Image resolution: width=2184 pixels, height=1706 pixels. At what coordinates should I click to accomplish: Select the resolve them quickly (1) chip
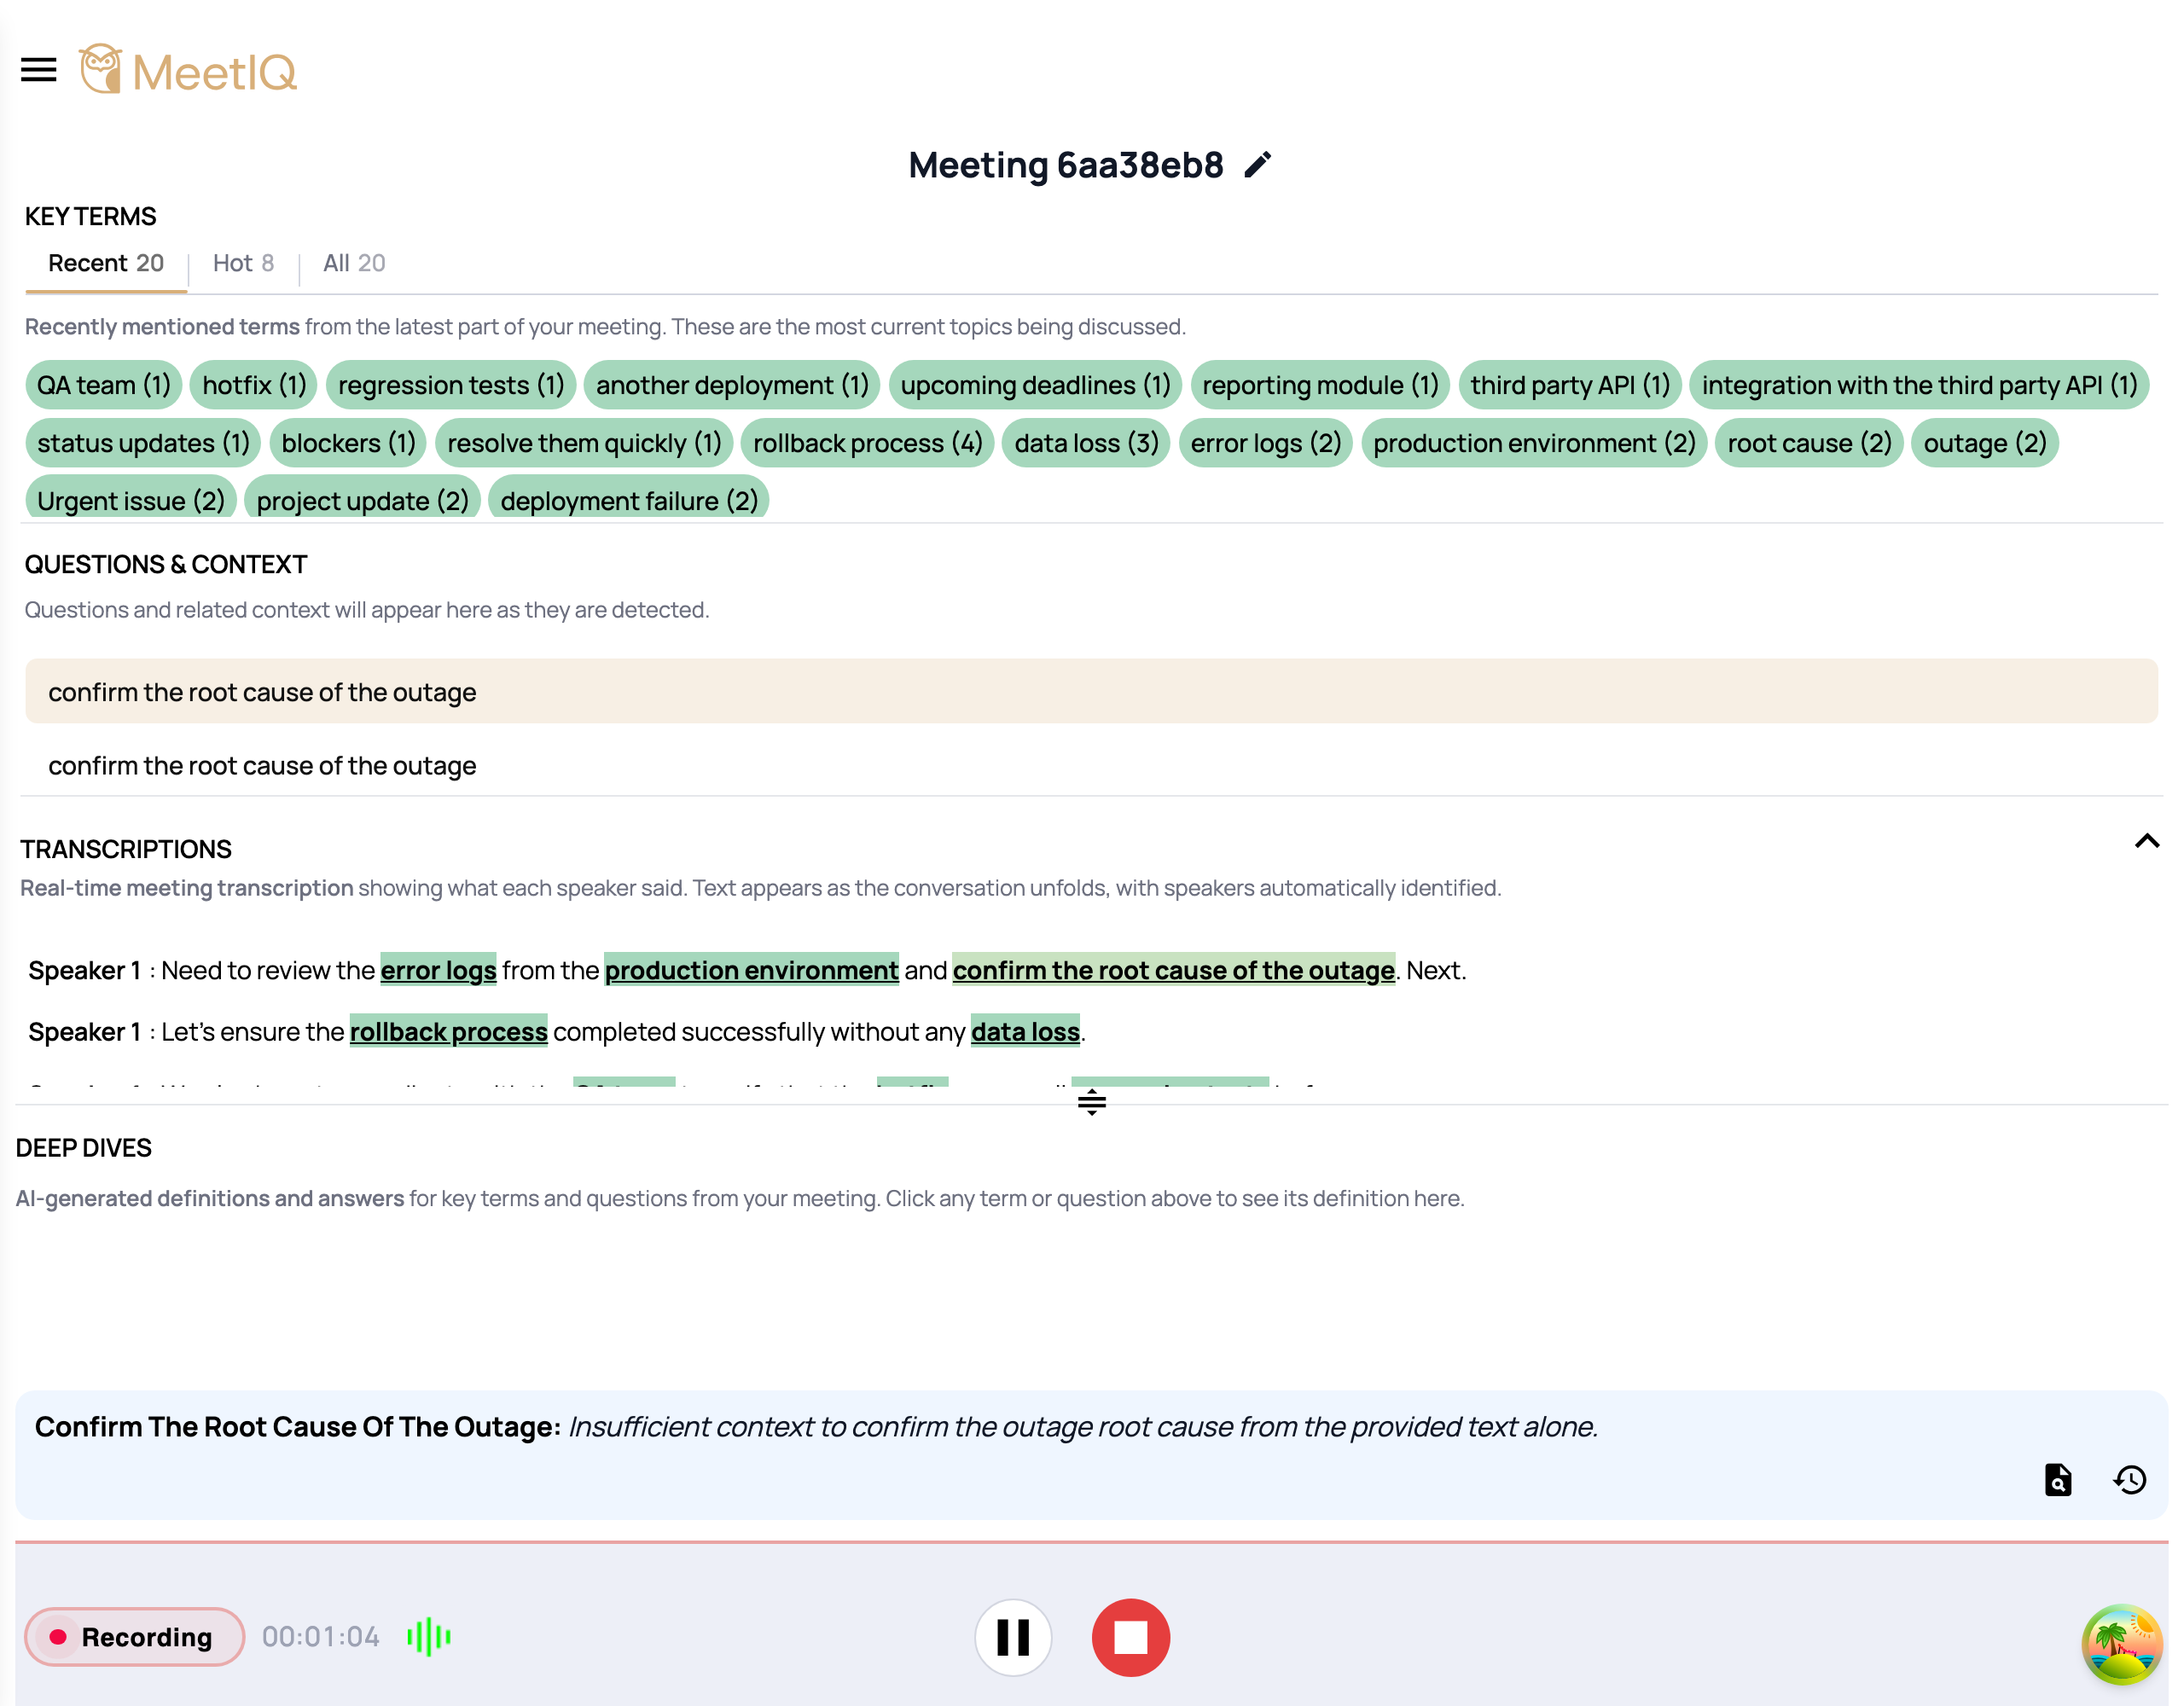(584, 443)
